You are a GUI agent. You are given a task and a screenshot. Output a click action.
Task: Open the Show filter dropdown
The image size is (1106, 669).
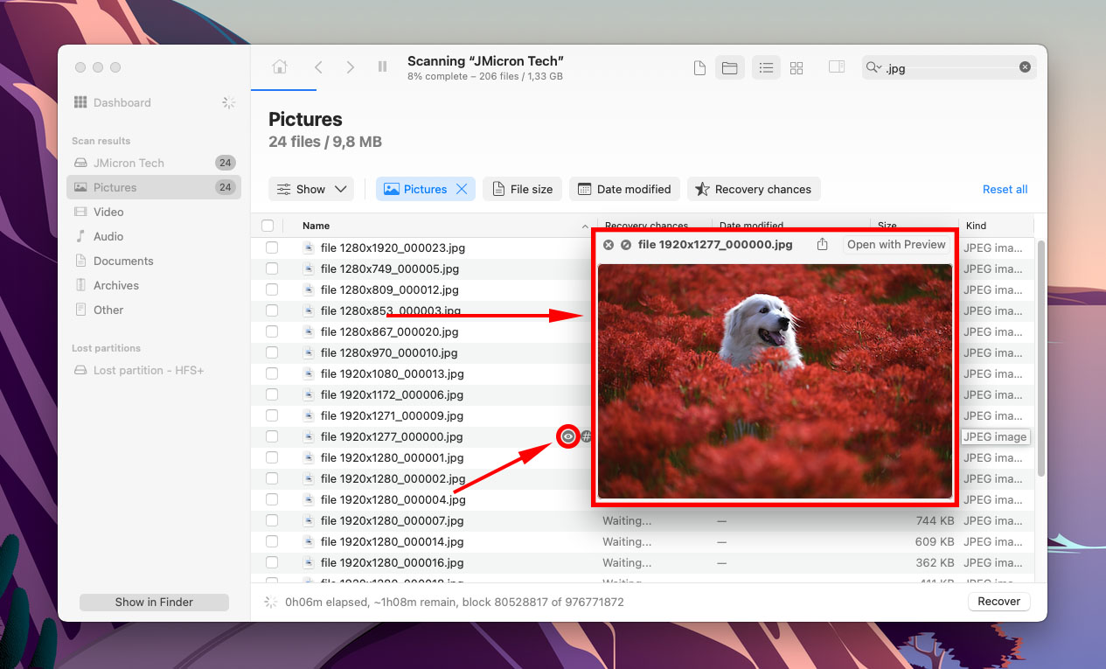point(311,189)
